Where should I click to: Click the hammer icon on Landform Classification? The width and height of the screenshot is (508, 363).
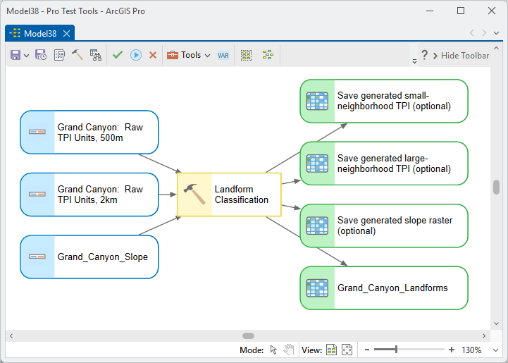[194, 194]
